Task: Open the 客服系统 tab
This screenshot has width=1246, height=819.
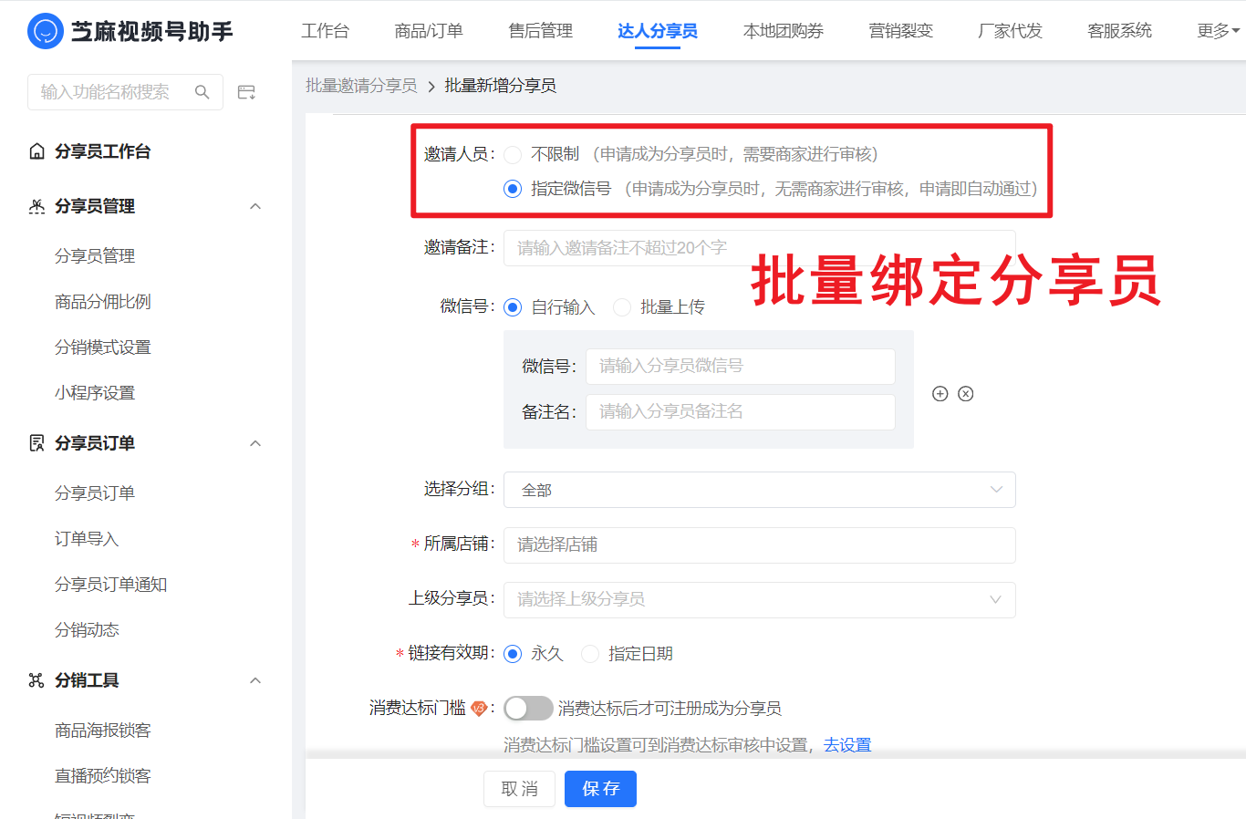Action: 1119,31
